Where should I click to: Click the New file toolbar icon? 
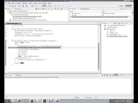click(x=7, y=6)
